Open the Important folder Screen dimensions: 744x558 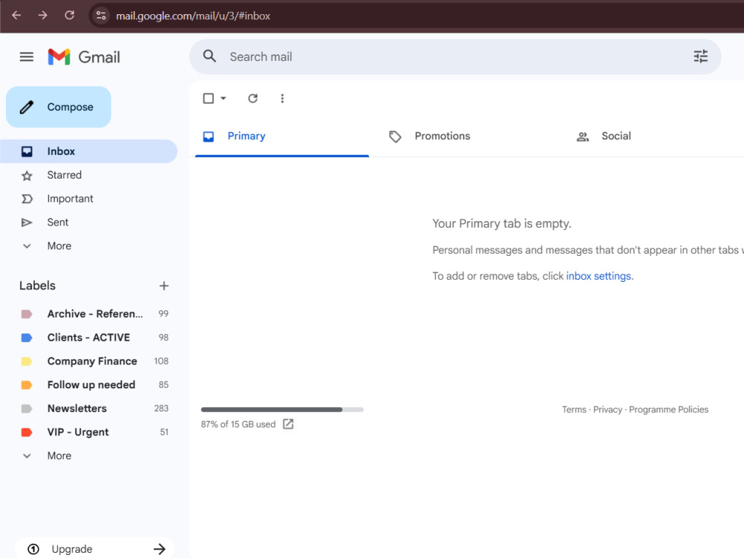tap(89, 199)
